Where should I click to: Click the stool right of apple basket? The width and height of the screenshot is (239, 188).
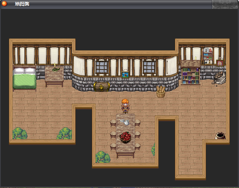tap(137, 135)
